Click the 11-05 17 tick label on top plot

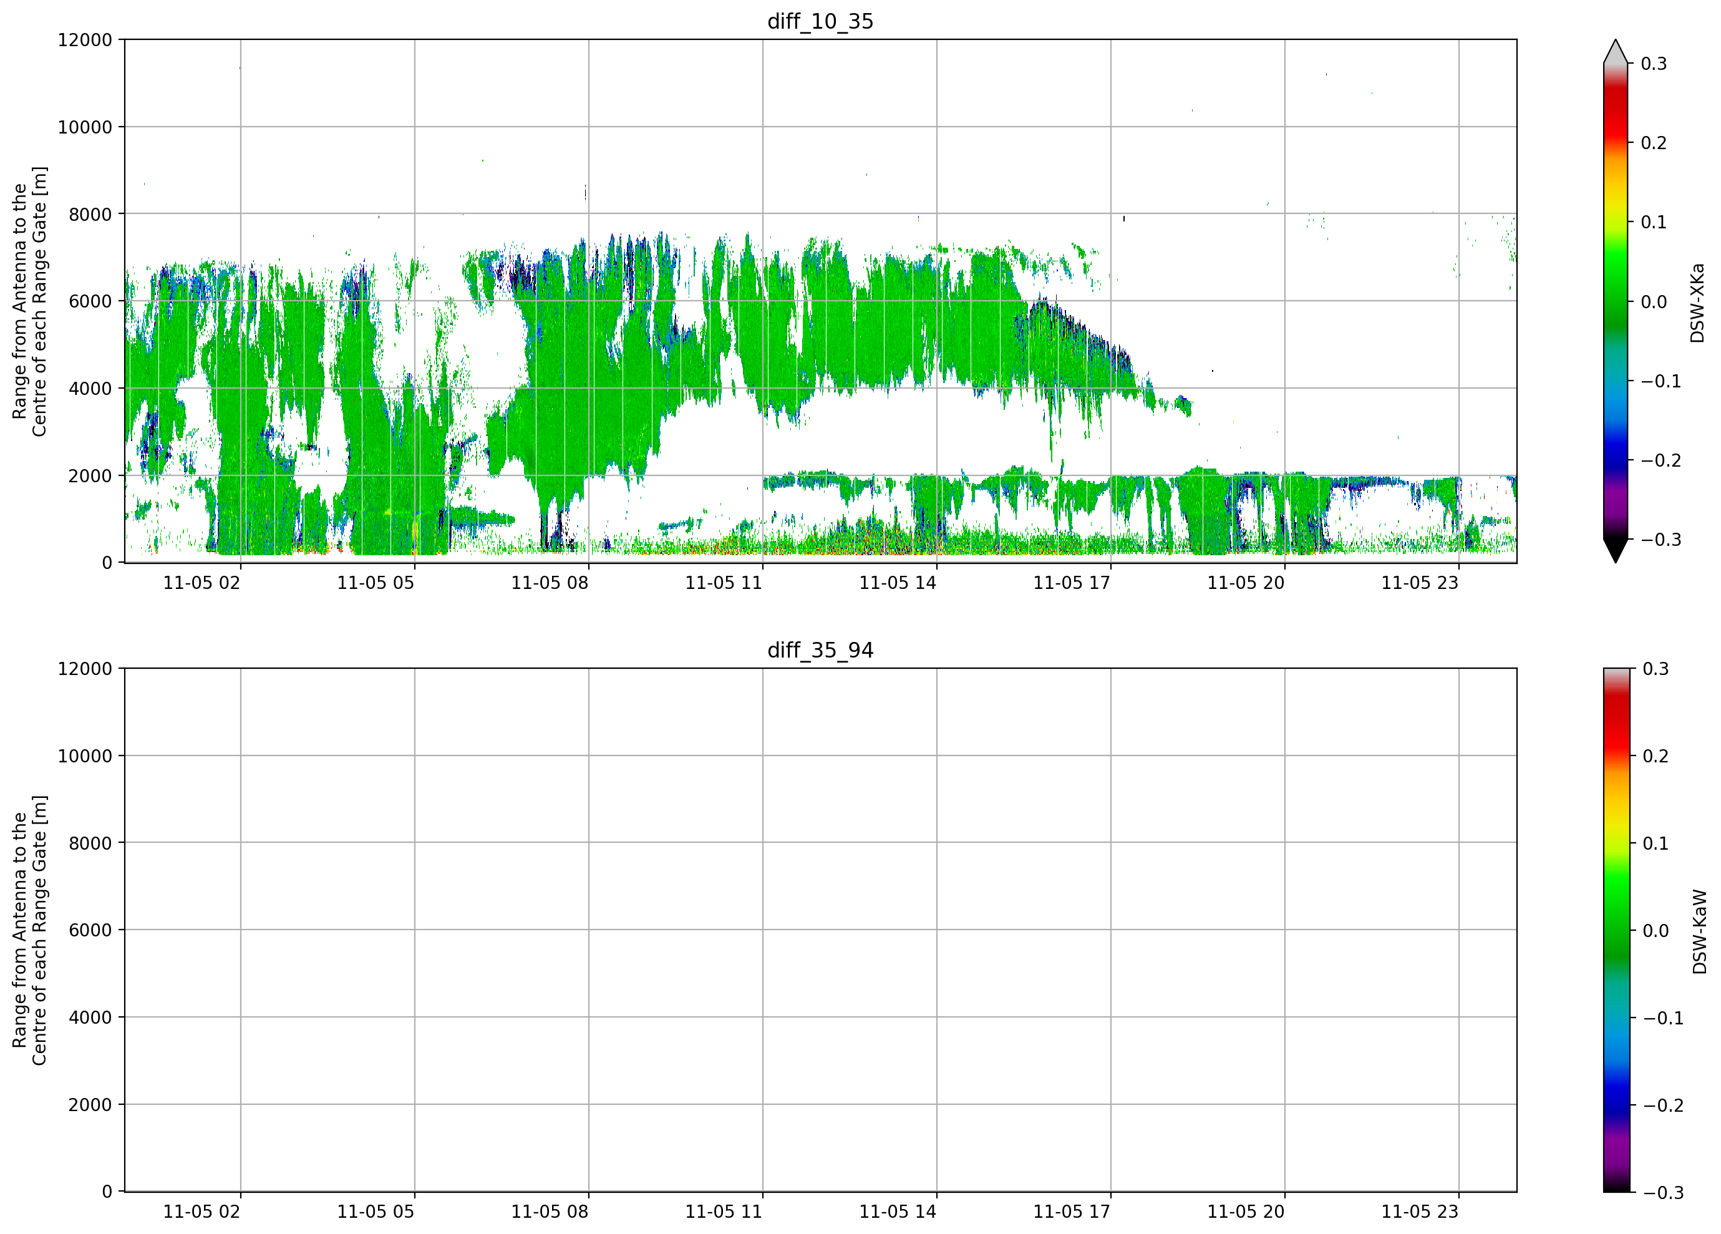[1072, 583]
